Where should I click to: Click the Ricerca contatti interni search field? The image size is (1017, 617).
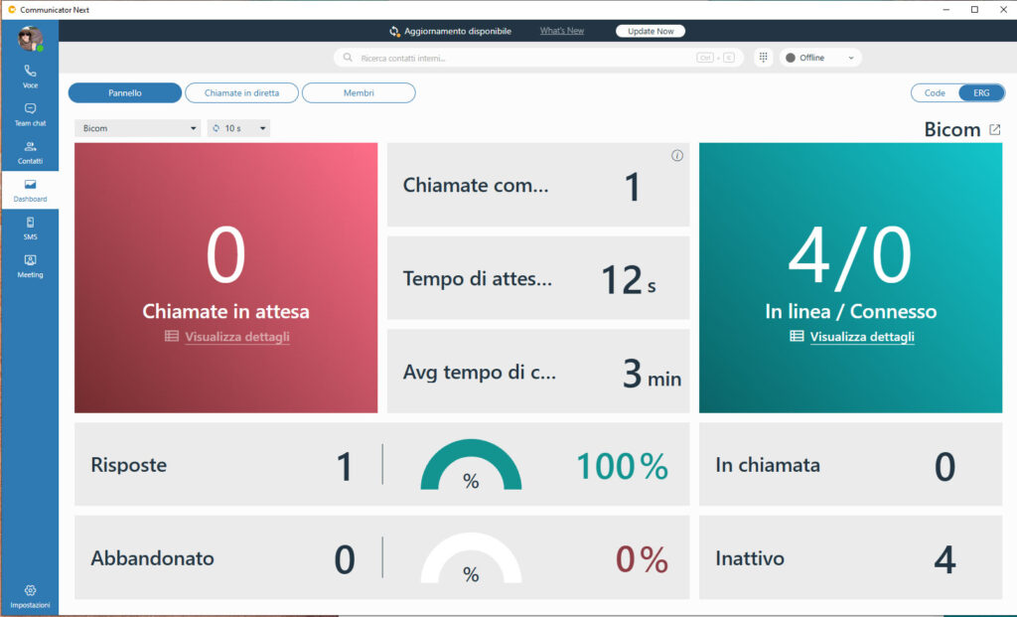point(538,58)
